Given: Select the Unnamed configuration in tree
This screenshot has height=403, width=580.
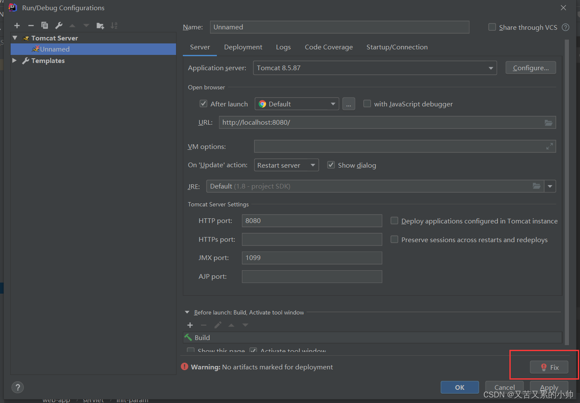Looking at the screenshot, I should [93, 49].
